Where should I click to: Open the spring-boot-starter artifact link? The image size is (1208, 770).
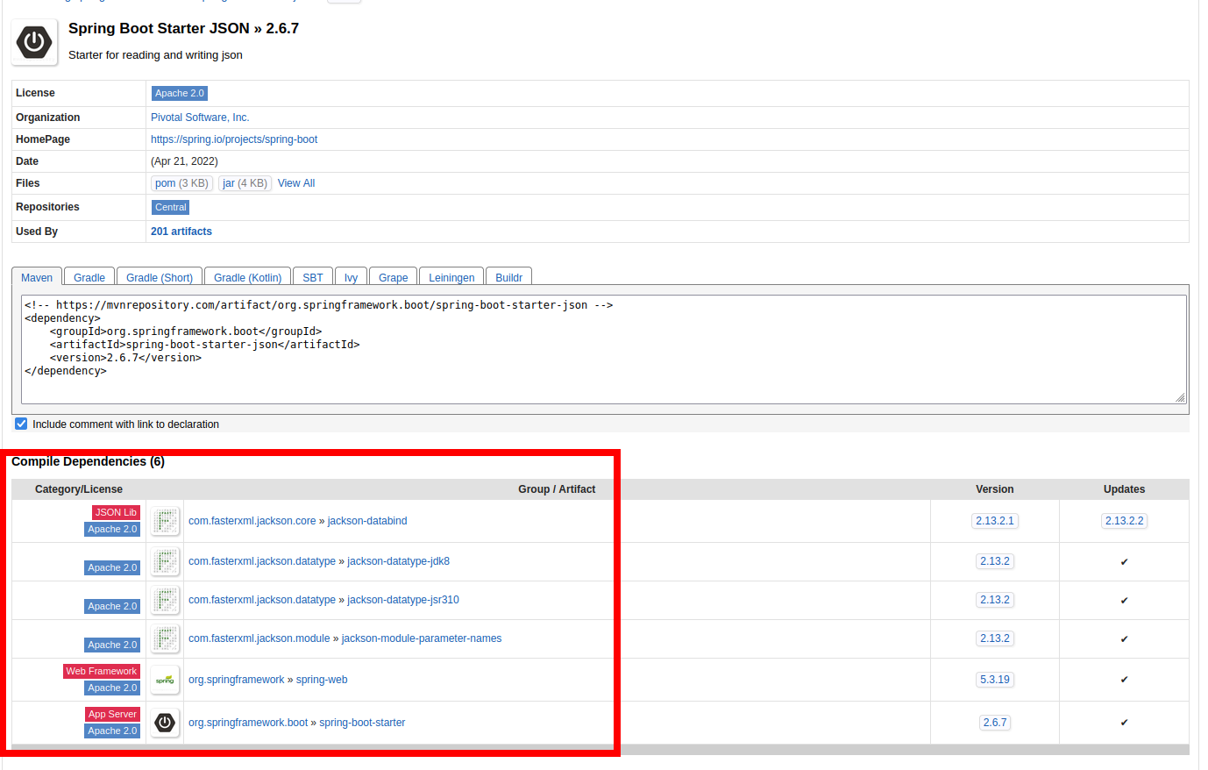point(362,723)
